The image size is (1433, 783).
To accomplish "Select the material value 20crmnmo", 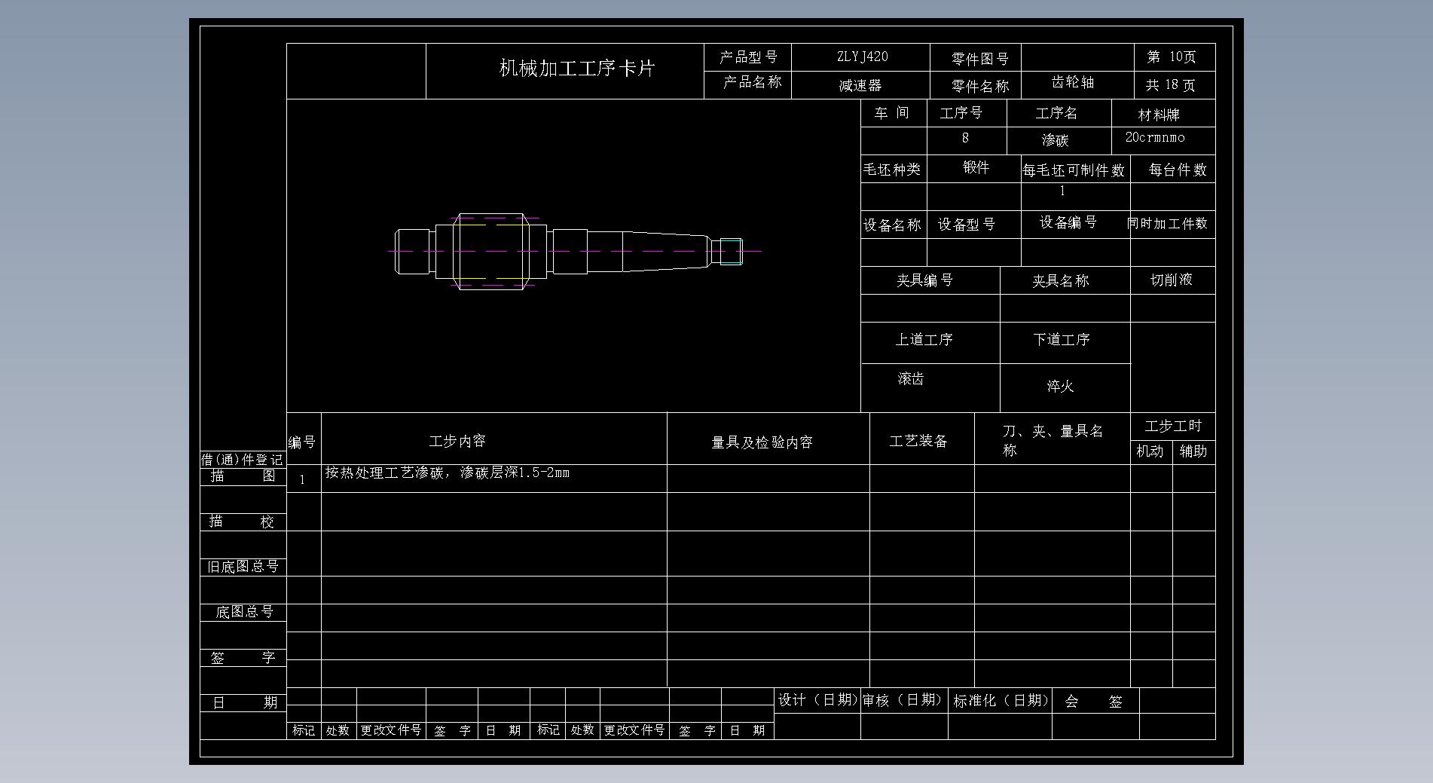I will pos(1155,137).
